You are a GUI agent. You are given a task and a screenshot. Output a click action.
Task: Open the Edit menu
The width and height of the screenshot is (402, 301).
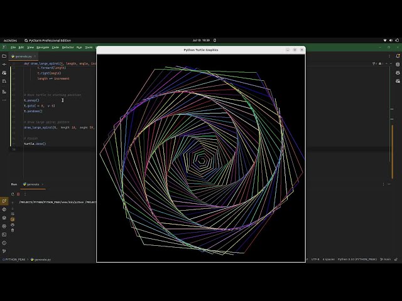click(x=21, y=48)
